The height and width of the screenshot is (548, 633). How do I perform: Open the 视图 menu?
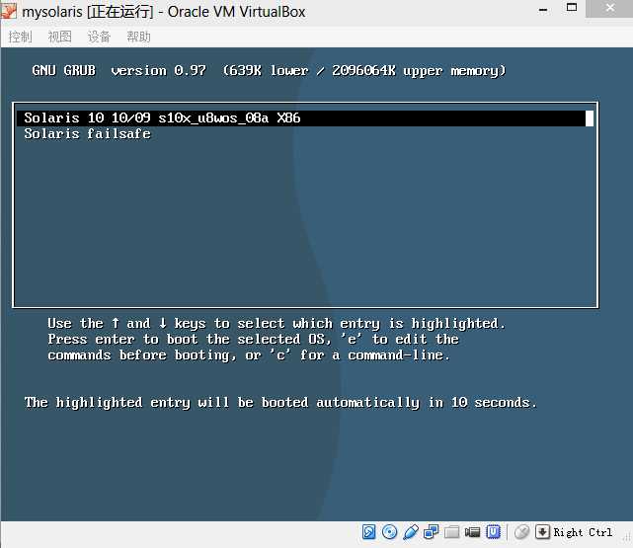60,38
